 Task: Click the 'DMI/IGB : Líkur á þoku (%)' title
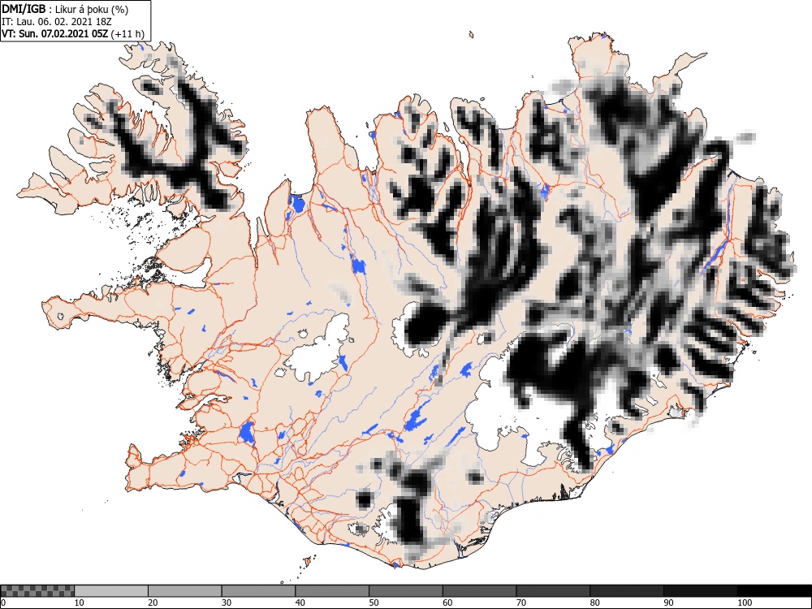coord(65,9)
